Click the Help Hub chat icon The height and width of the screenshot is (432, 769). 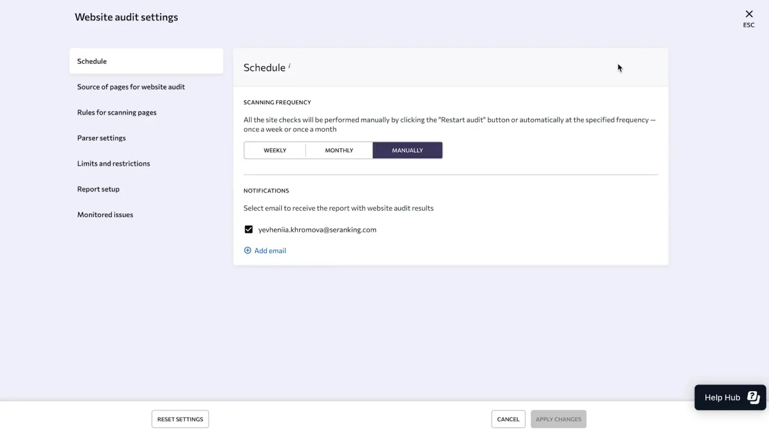[x=753, y=397]
